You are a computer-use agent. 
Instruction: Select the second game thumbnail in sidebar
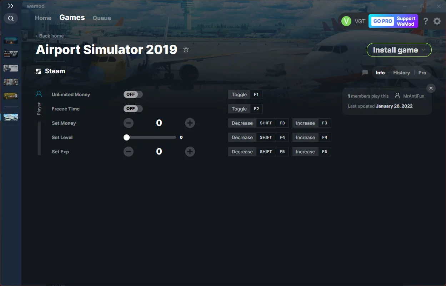click(11, 54)
